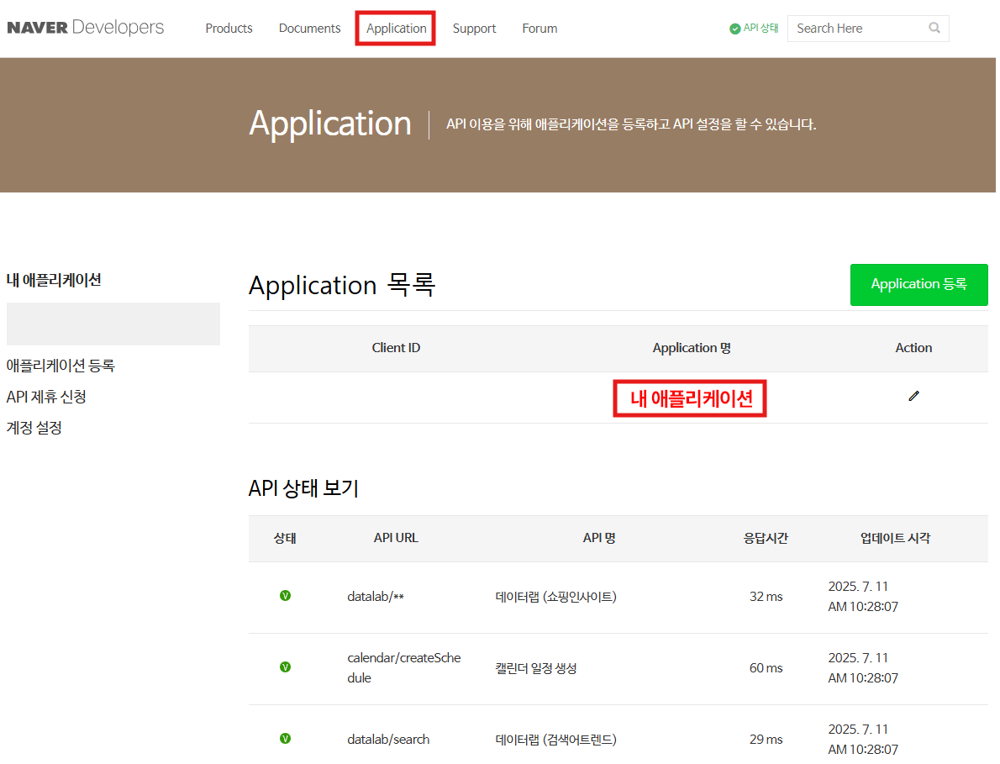Open 내 애플리케이션 sidebar heading
The height and width of the screenshot is (764, 1000).
(54, 280)
